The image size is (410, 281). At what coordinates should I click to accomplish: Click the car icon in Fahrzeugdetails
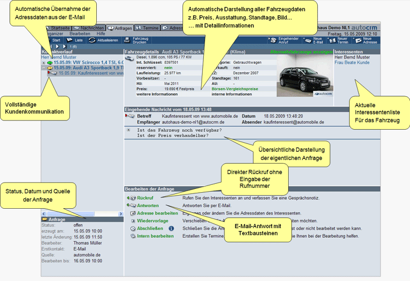pos(129,59)
